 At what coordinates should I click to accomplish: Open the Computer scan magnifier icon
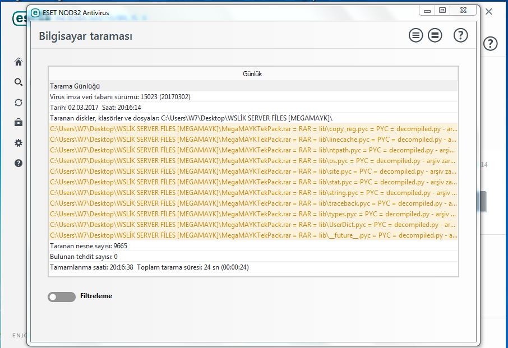[19, 82]
